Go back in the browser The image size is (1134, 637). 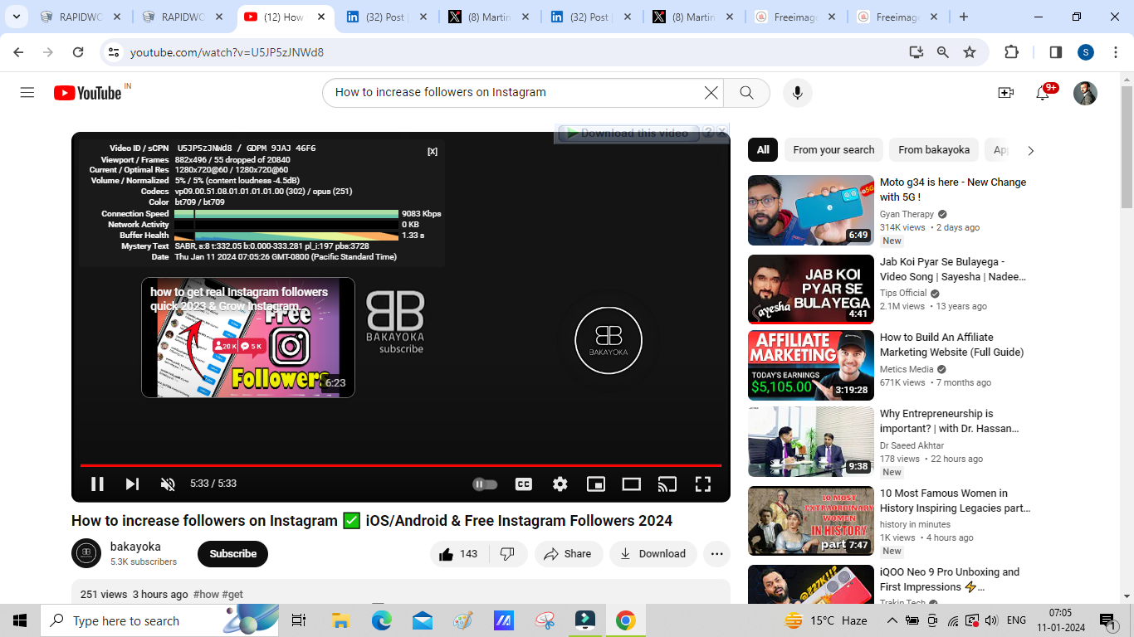18,52
